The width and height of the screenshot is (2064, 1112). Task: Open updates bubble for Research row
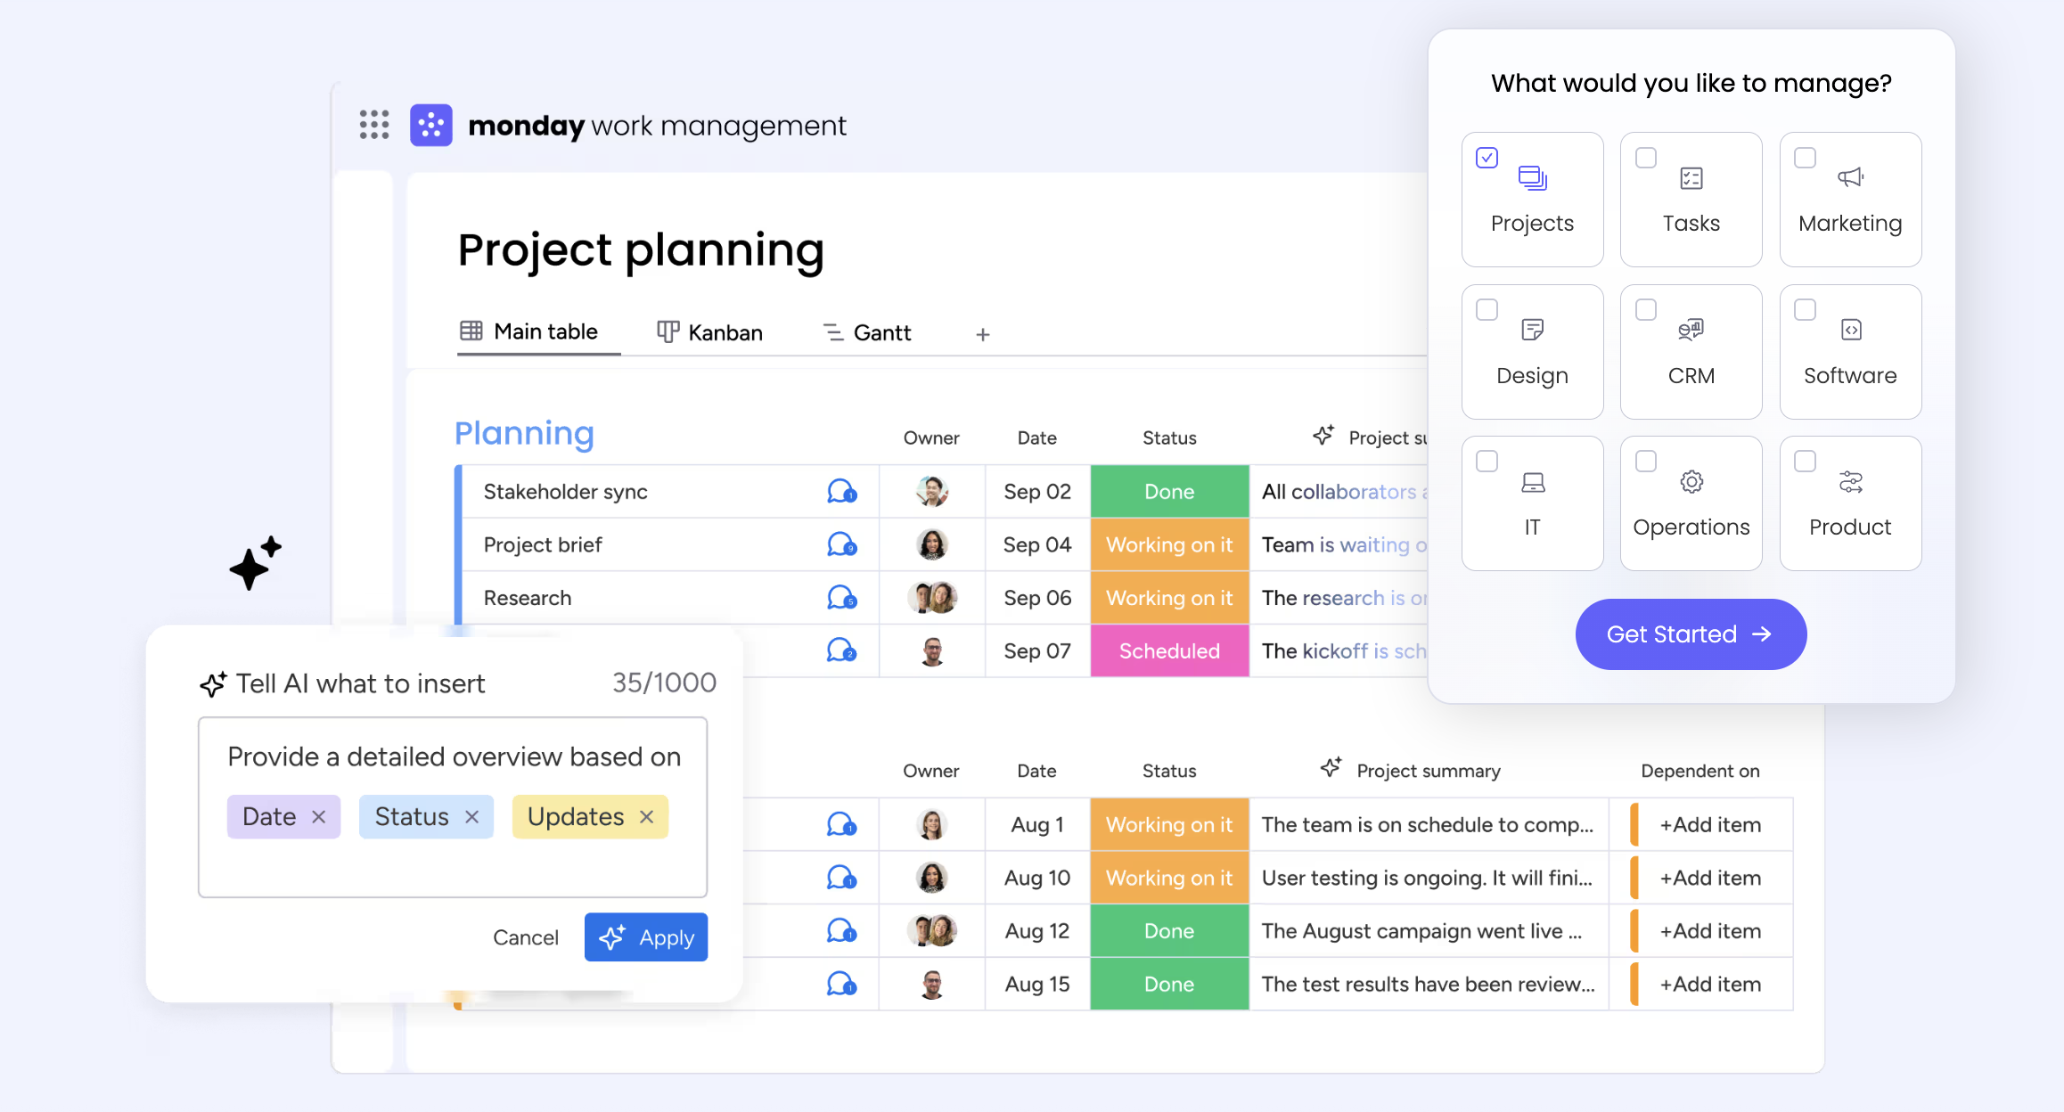[x=841, y=598]
